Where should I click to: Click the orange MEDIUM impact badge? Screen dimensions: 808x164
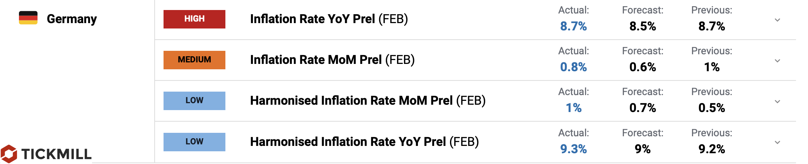194,60
